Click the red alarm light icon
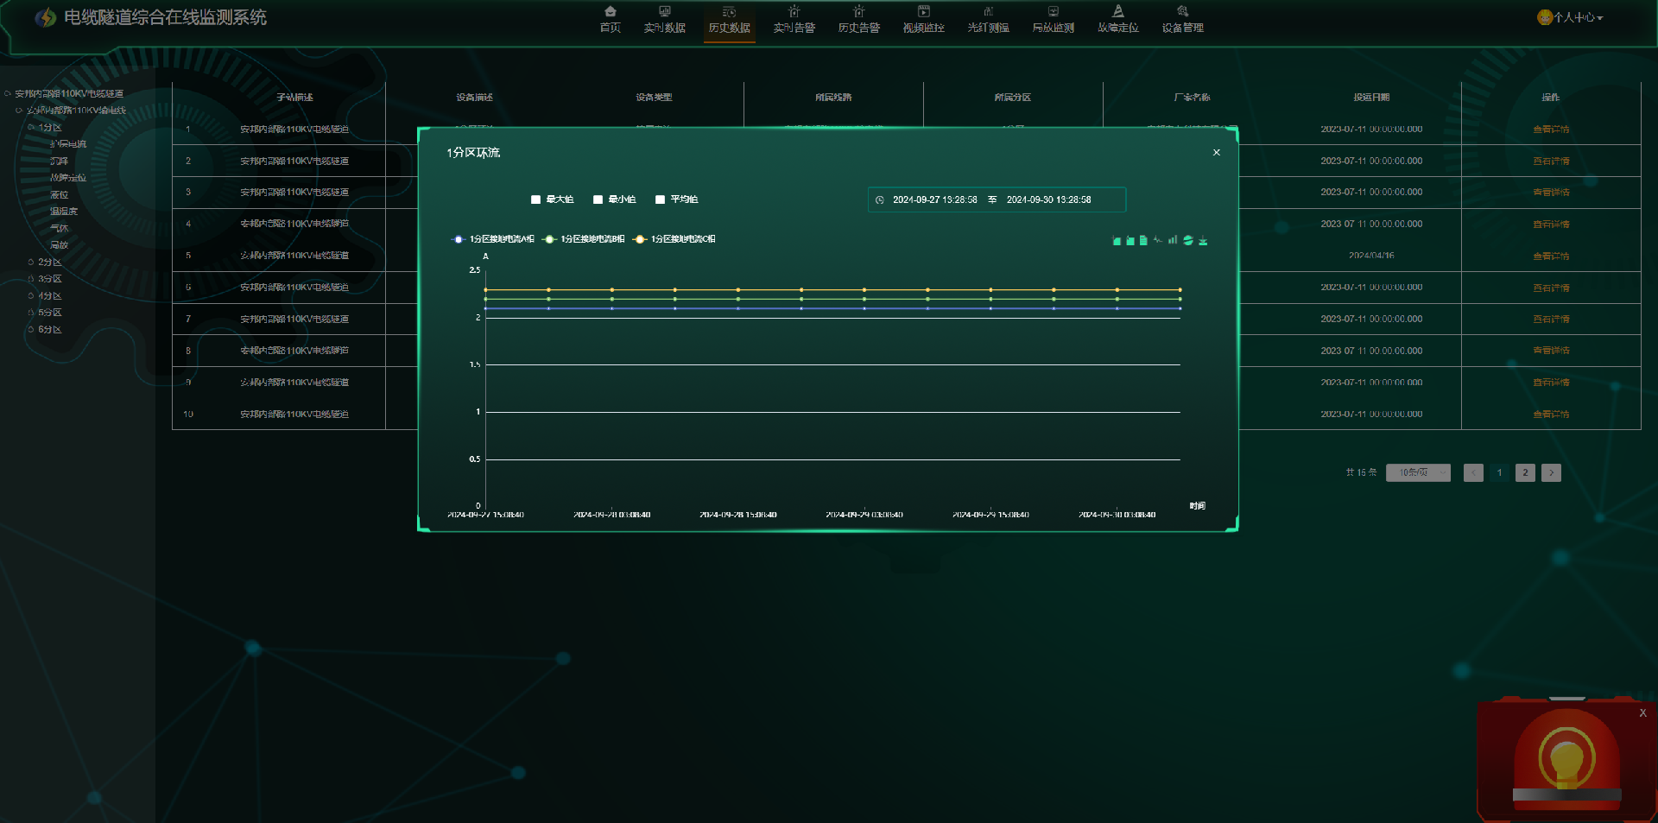The height and width of the screenshot is (823, 1658). 1566,757
